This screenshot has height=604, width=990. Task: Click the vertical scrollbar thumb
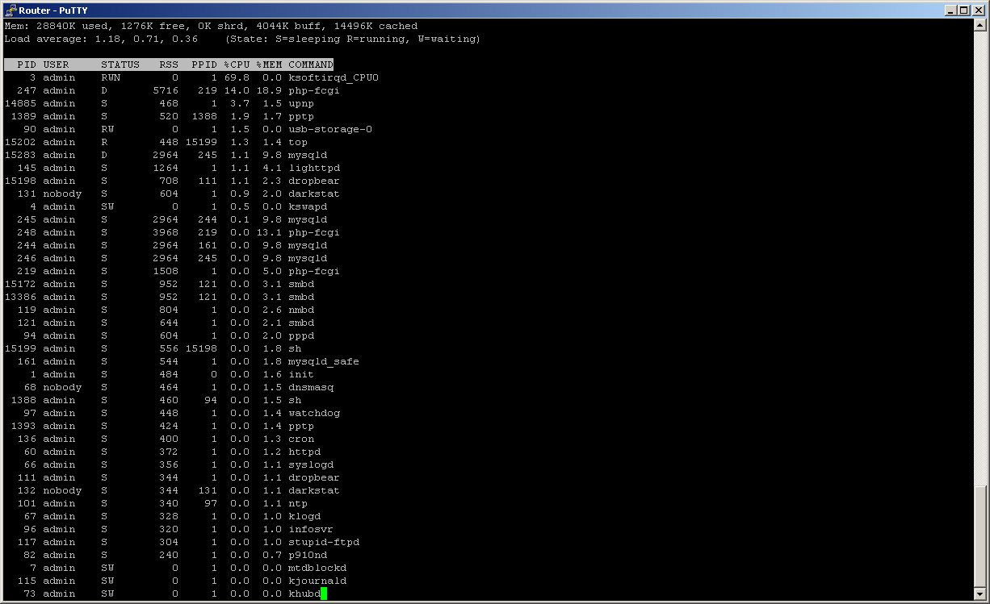point(980,536)
